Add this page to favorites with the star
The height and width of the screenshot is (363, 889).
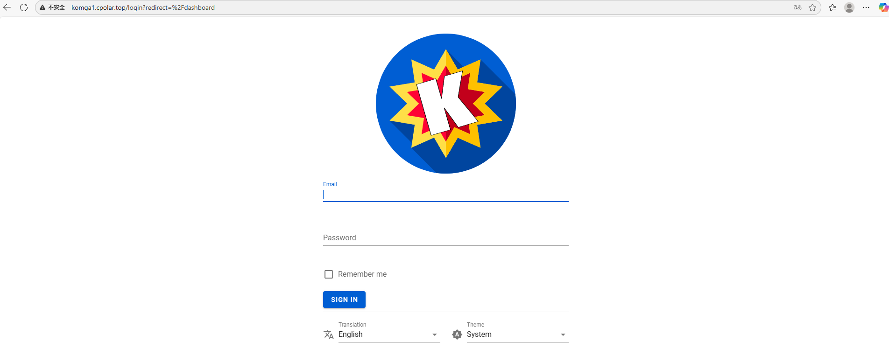[812, 7]
